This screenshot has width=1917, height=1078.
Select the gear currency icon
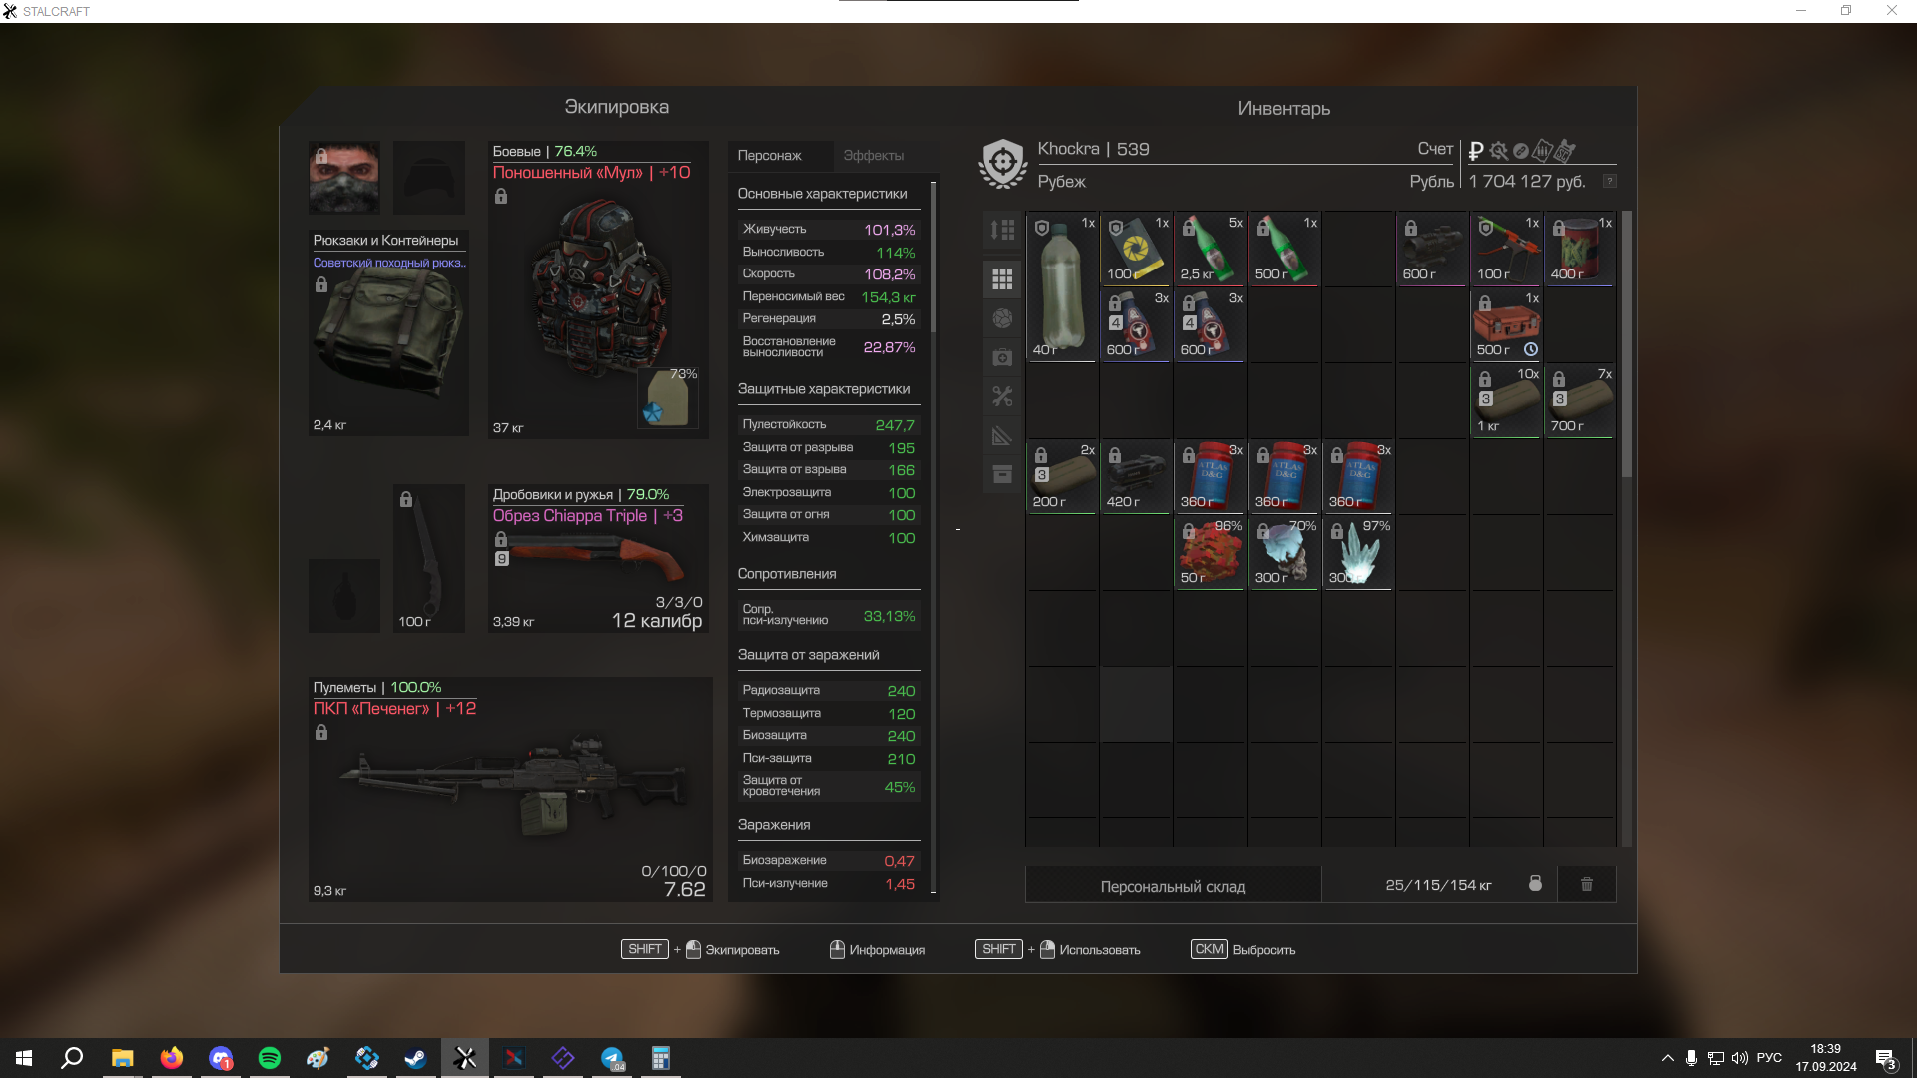point(1498,151)
